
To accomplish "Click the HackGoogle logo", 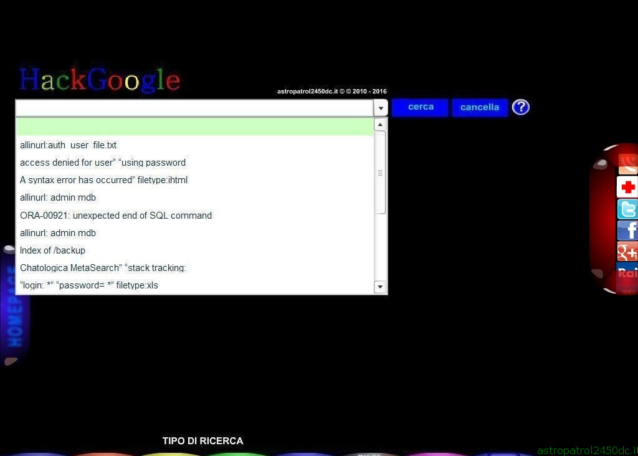I will point(100,80).
